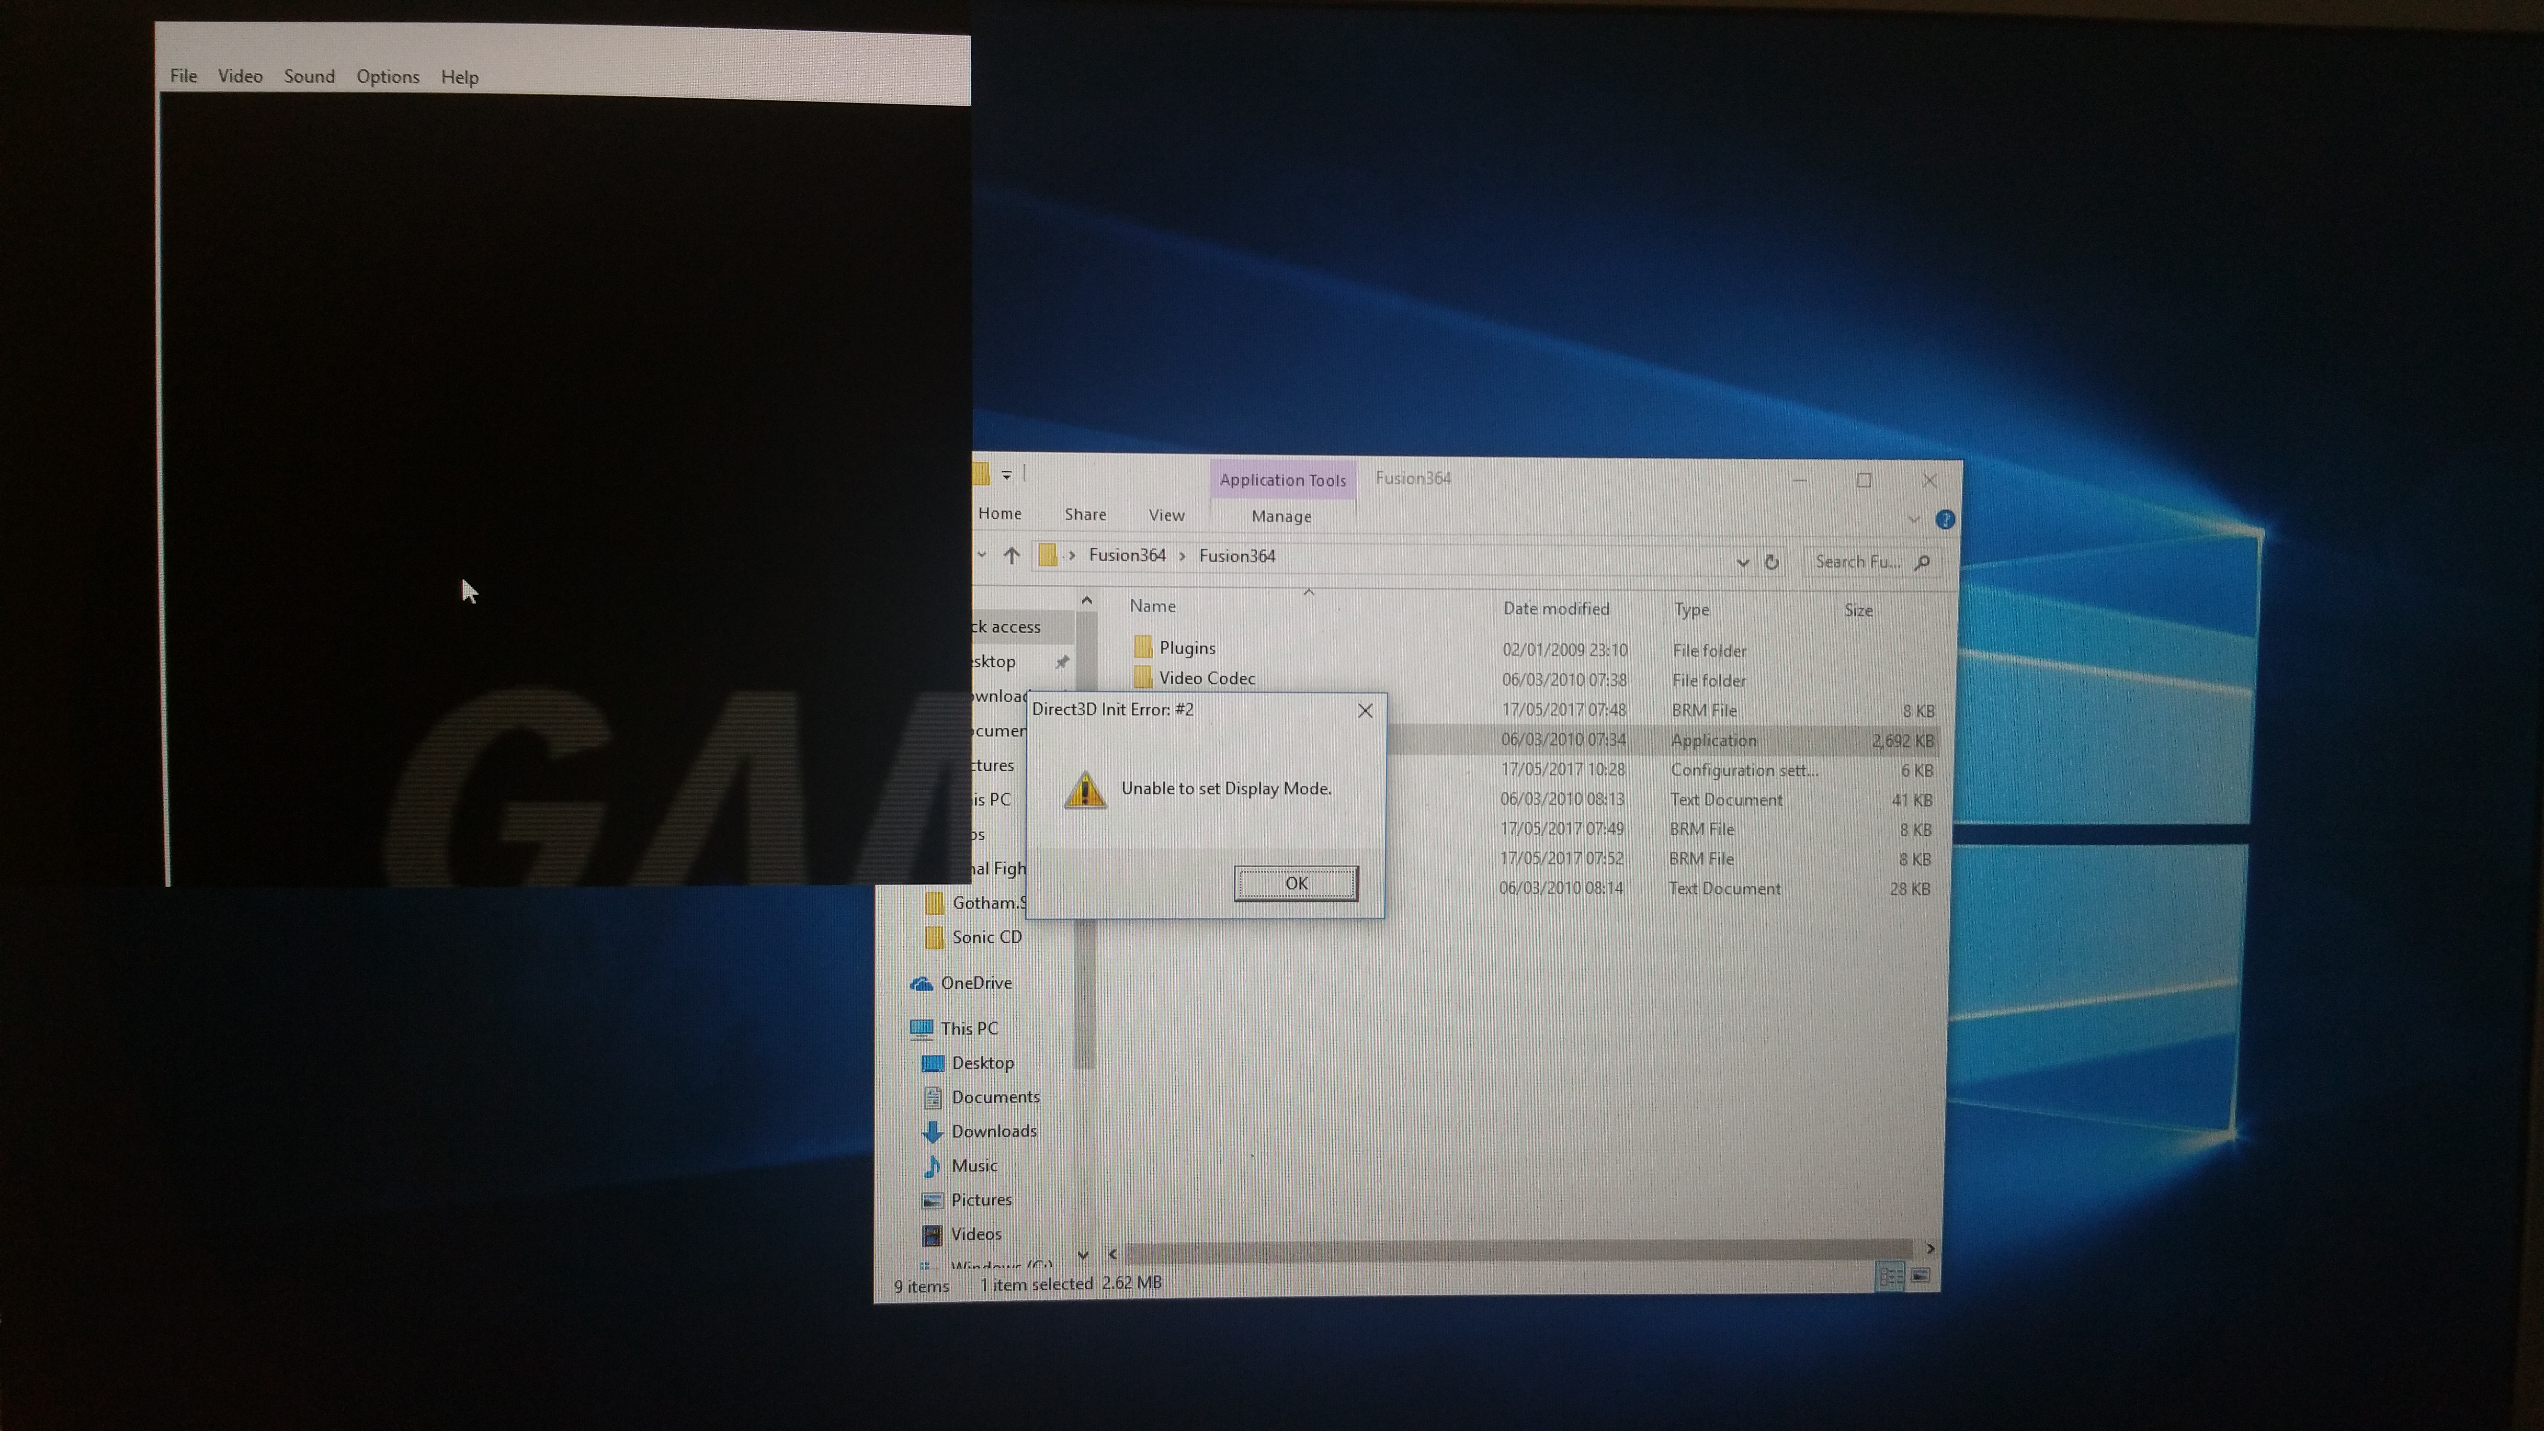Open Pictures under This PC

pyautogui.click(x=981, y=1200)
